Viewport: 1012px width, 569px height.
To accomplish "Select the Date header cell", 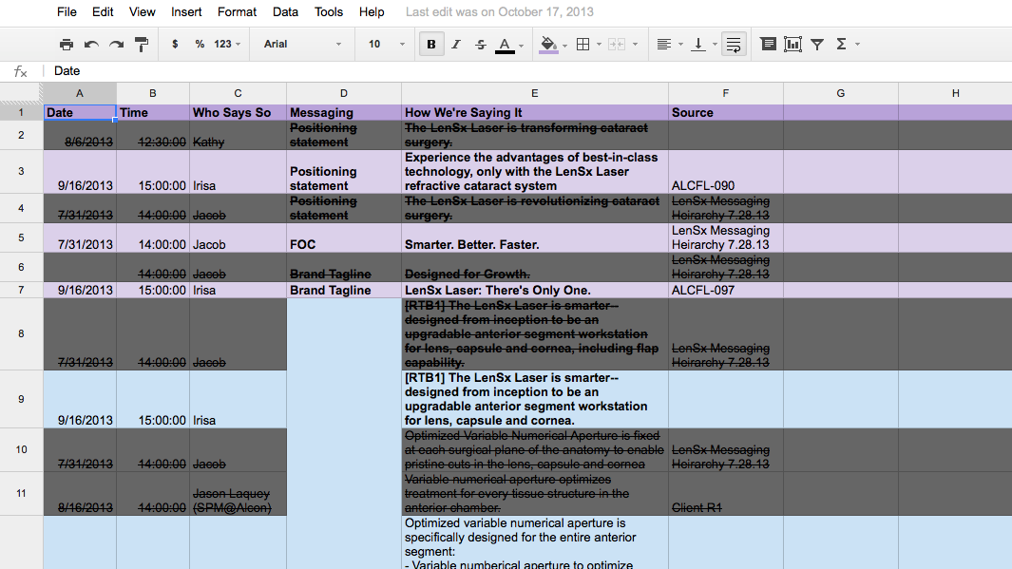I will point(80,112).
